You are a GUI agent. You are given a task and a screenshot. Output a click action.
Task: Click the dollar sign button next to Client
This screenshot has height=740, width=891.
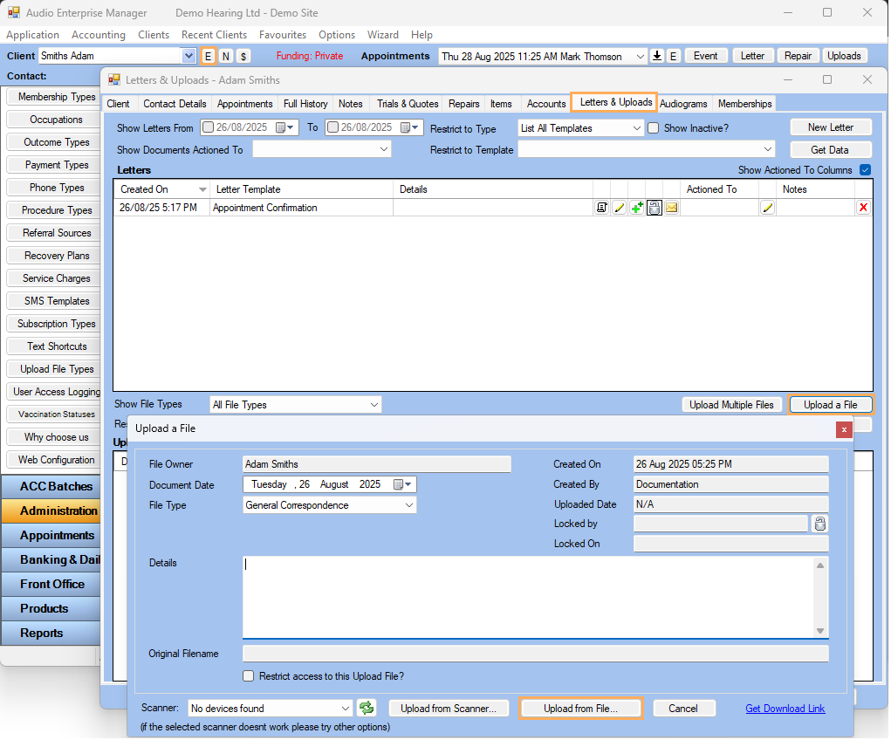pyautogui.click(x=243, y=56)
